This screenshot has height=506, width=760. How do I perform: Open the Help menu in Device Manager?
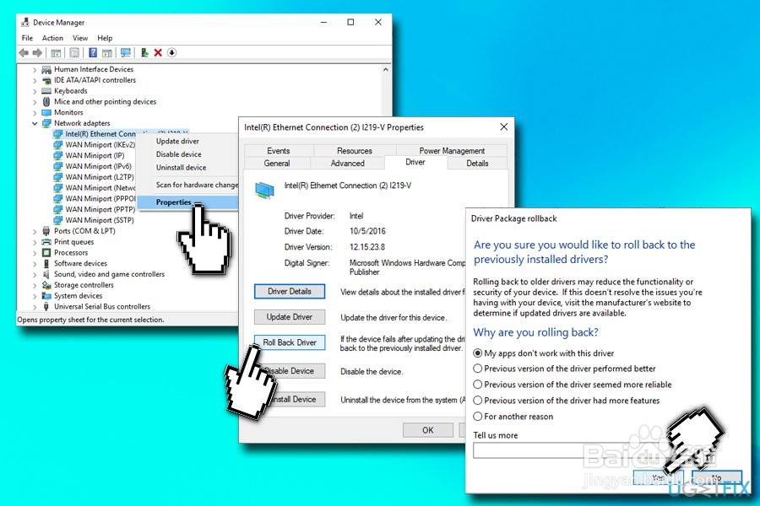pyautogui.click(x=105, y=38)
